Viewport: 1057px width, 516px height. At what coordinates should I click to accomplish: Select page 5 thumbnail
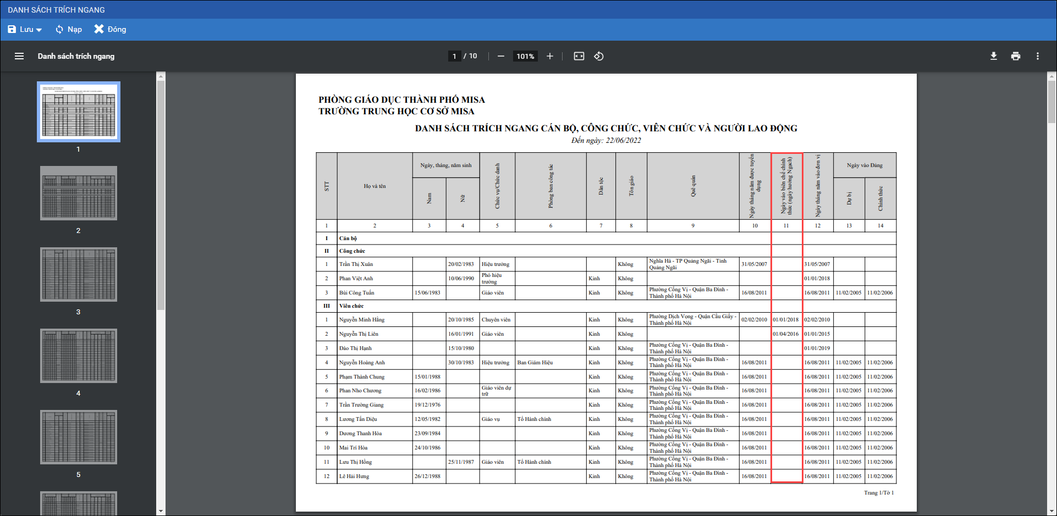tap(79, 437)
